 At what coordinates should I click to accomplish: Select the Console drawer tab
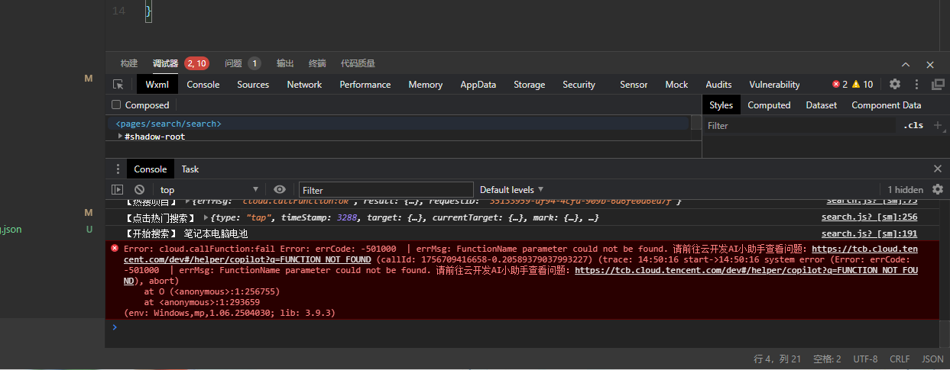[151, 169]
